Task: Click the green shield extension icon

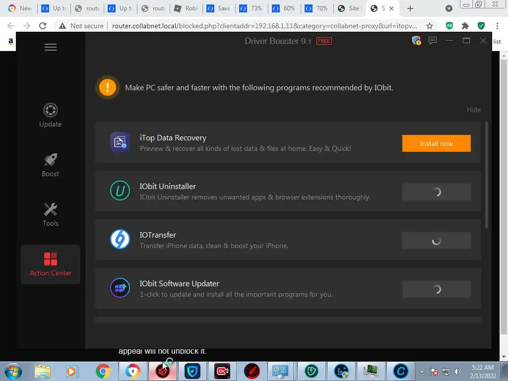Action: point(481,26)
